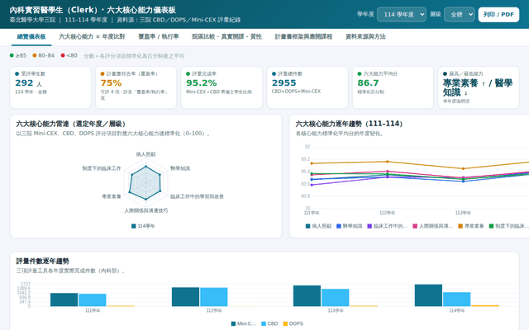Click the 評量完成率 value 95.2%

[x=202, y=82]
